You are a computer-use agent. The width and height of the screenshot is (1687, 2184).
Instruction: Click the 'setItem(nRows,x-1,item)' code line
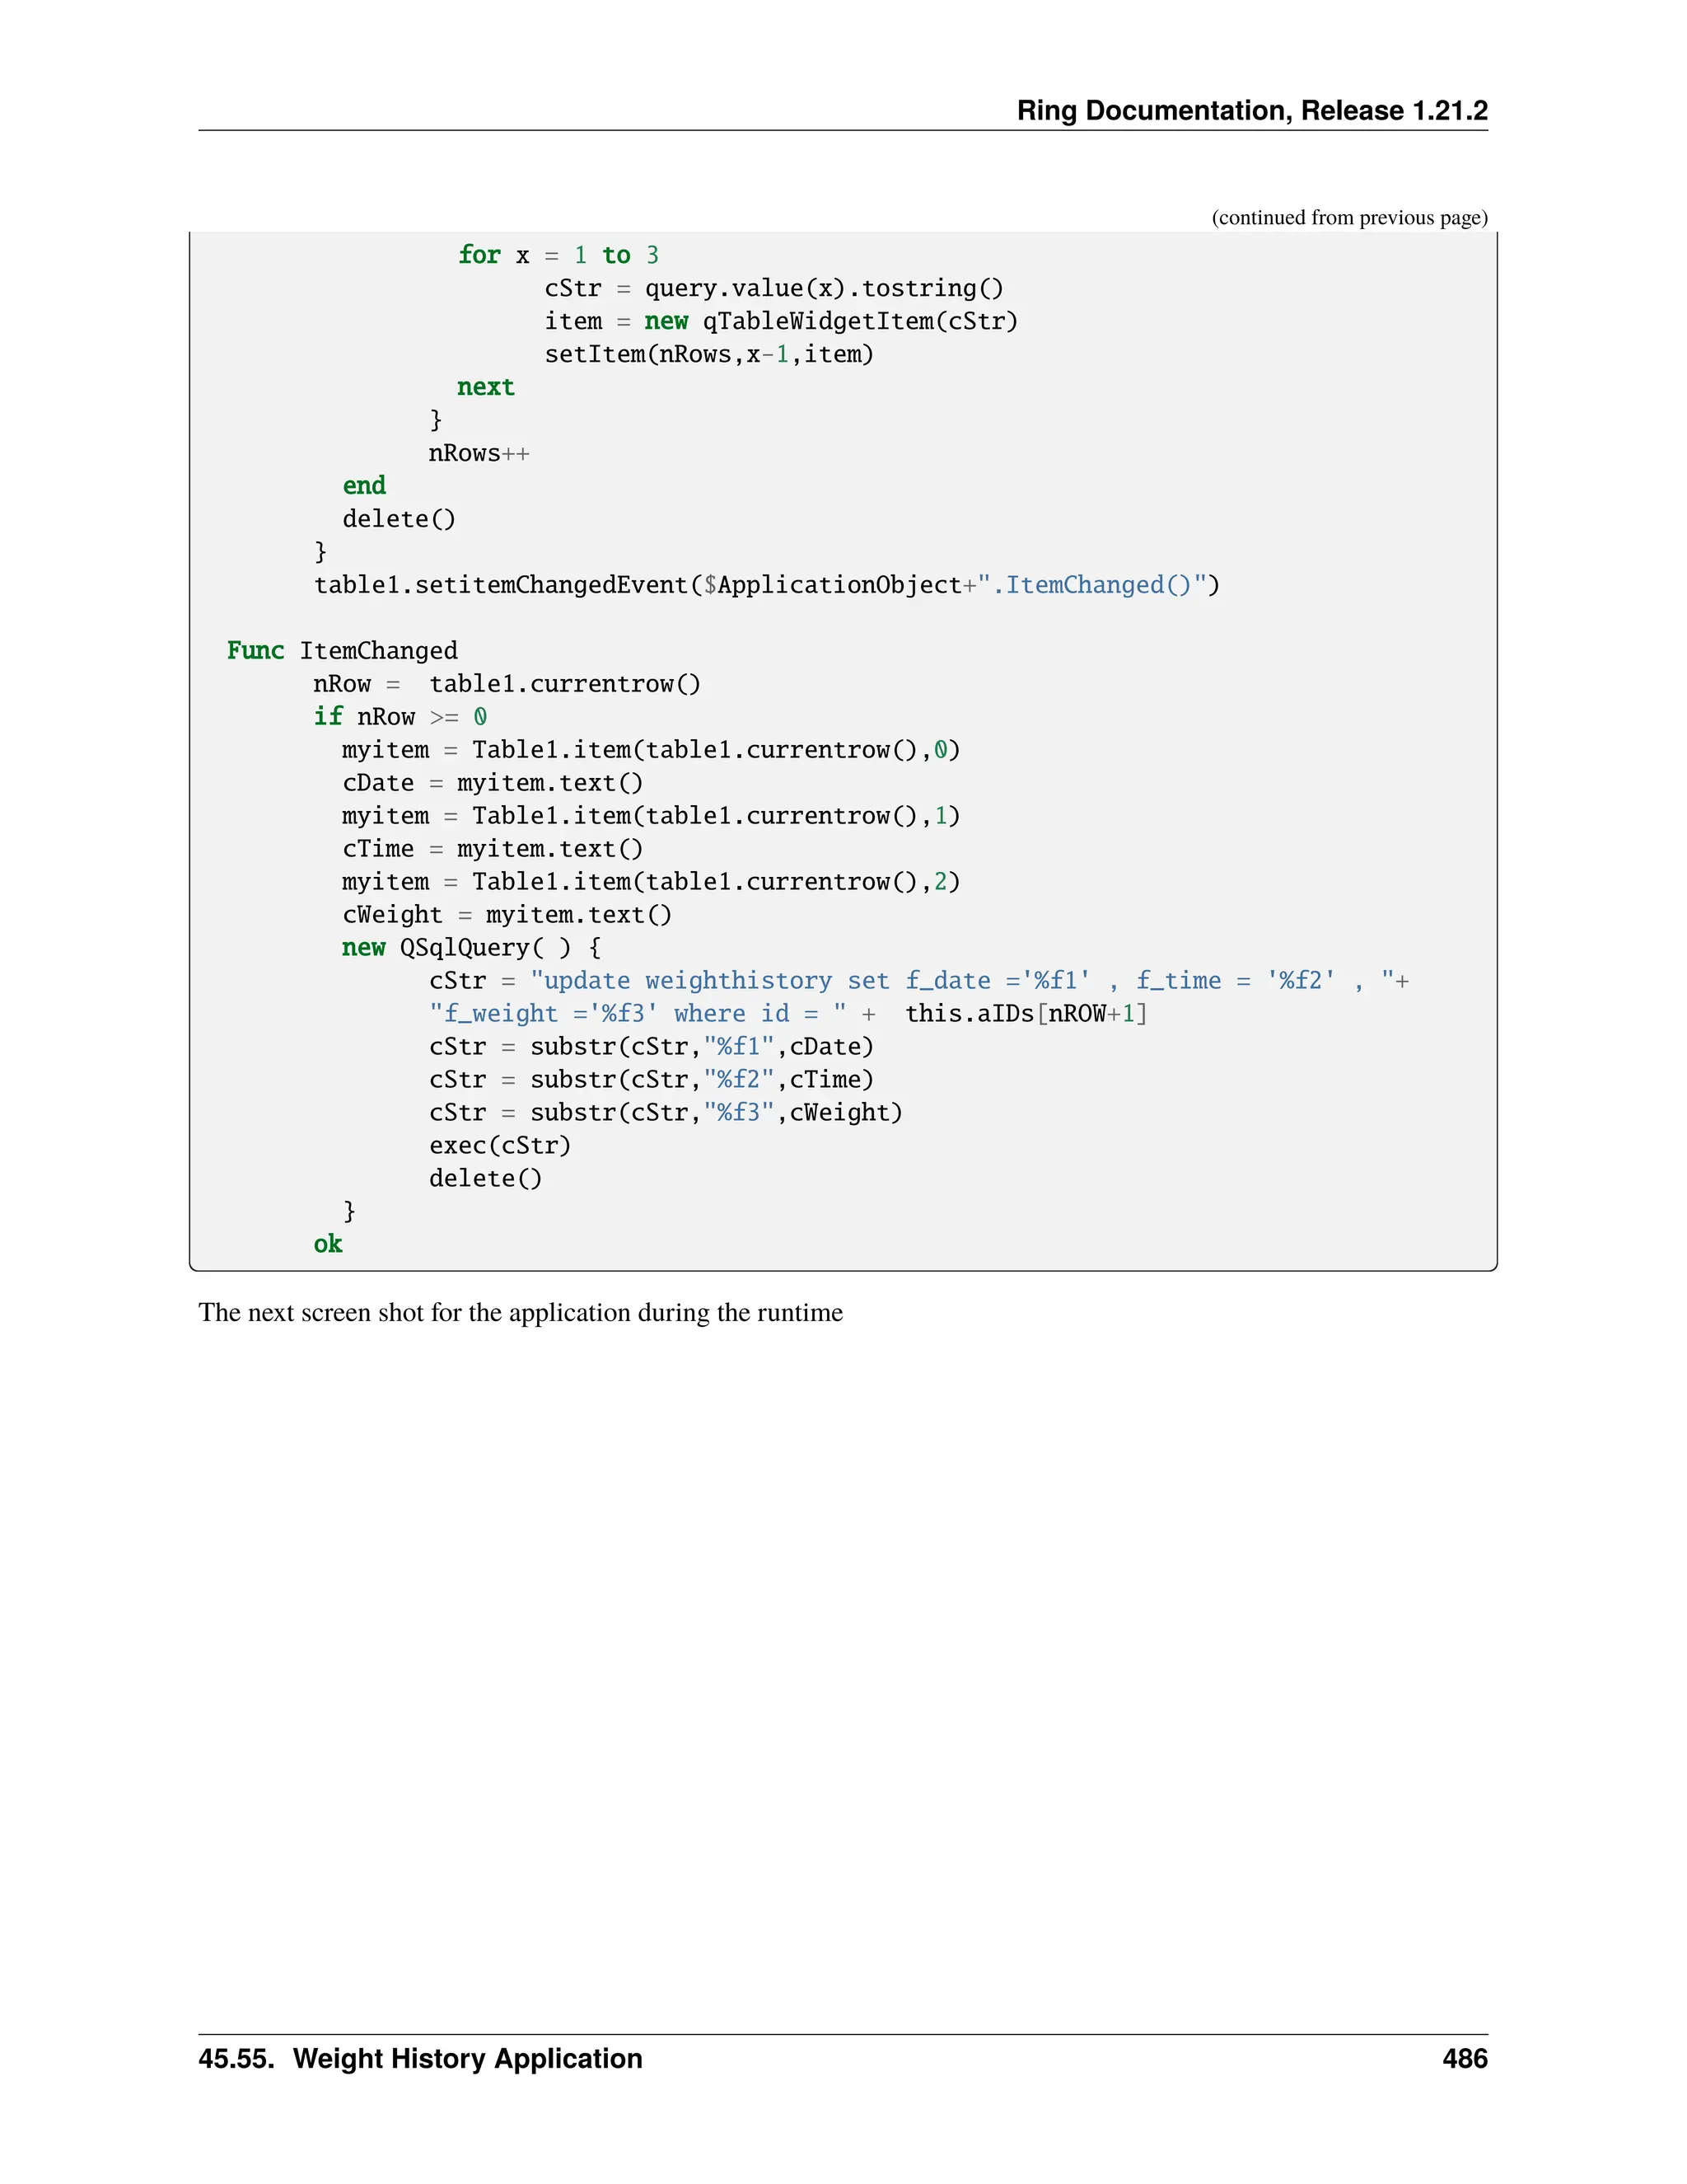pyautogui.click(x=708, y=354)
